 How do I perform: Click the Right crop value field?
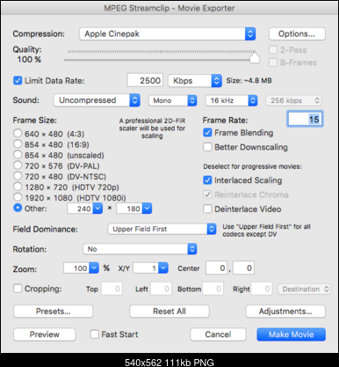click(x=262, y=289)
